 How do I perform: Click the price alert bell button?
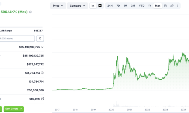(x=40, y=38)
